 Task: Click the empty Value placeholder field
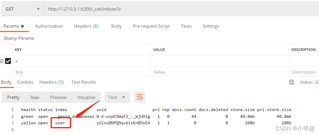(x=220, y=72)
